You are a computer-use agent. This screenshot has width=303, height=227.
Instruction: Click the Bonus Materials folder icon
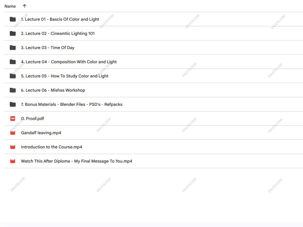click(13, 104)
